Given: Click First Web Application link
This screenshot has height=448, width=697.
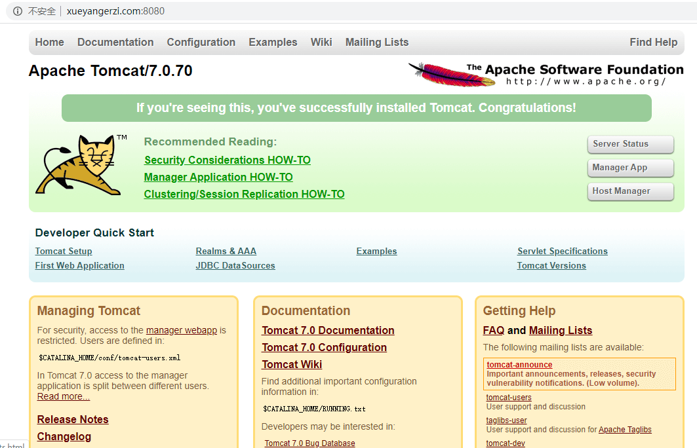Looking at the screenshot, I should tap(79, 265).
